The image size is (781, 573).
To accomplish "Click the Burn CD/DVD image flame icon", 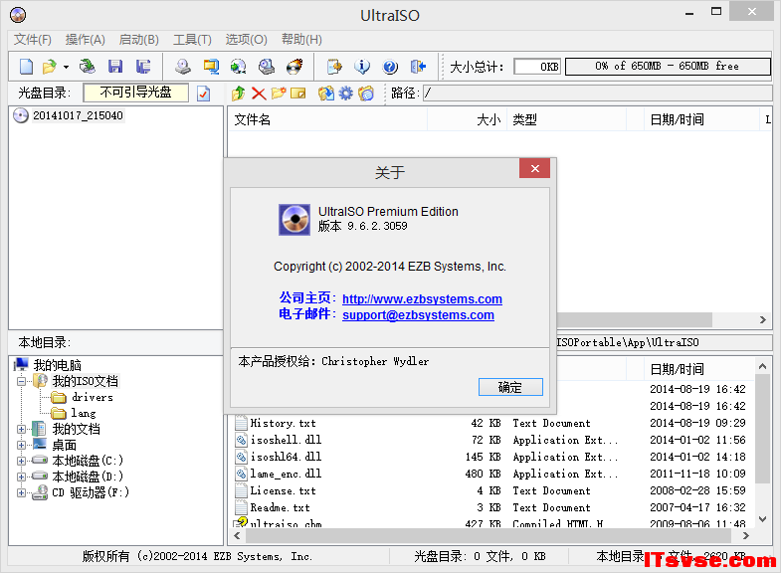I will 294,67.
